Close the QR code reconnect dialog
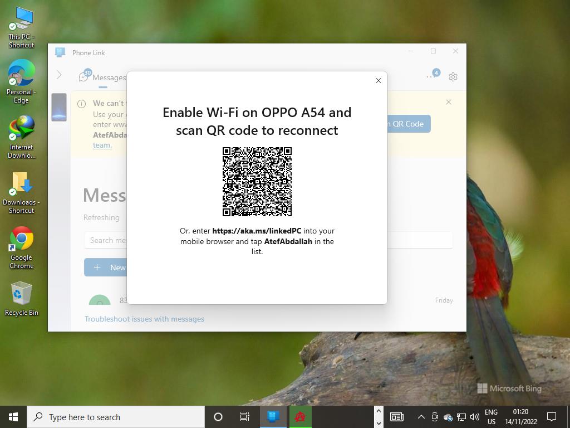 pyautogui.click(x=379, y=81)
